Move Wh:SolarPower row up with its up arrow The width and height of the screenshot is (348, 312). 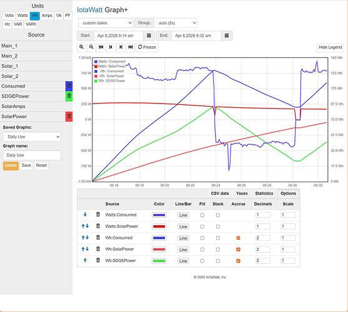pos(83,249)
